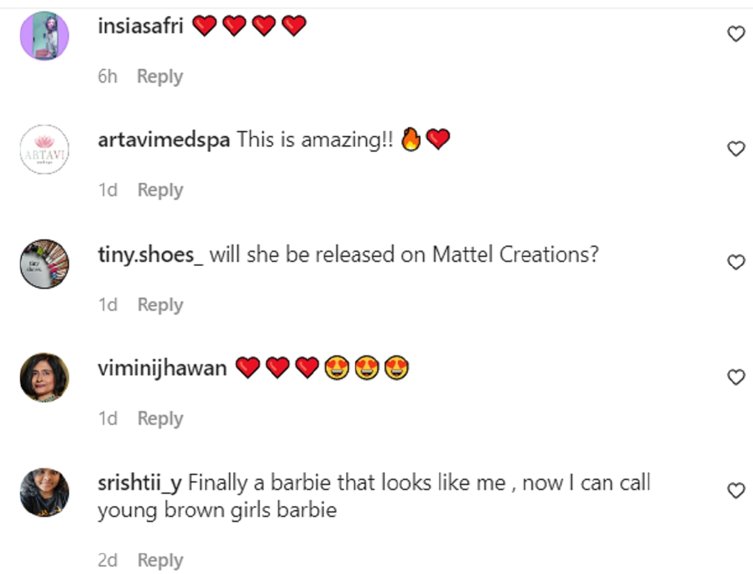Visit the artavimedspa username link
Viewport: 753px width, 574px height.
coord(164,140)
